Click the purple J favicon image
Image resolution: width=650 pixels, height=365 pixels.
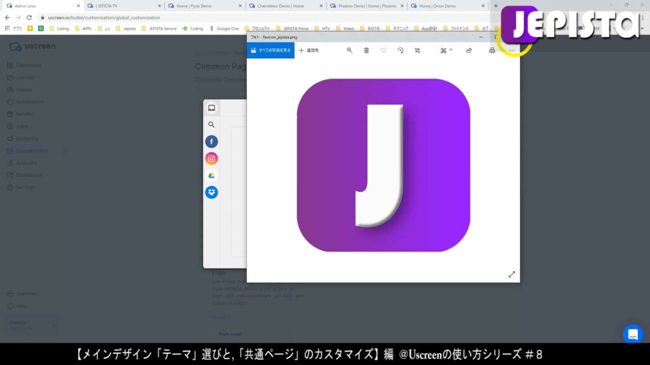[383, 165]
